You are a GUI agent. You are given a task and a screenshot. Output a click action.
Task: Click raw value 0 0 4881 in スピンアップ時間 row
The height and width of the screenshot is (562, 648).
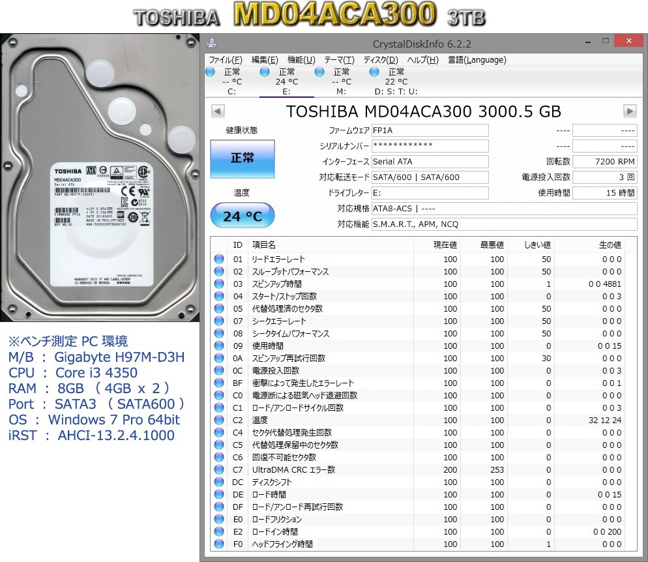coord(605,284)
